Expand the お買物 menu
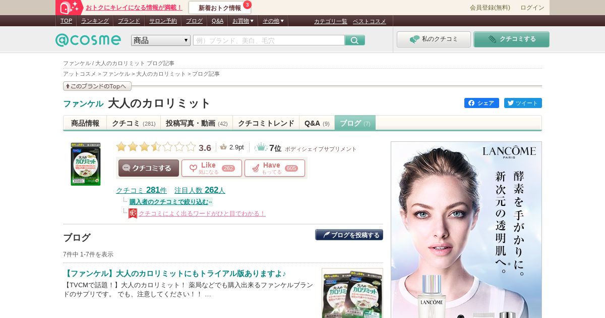The height and width of the screenshot is (318, 605). (243, 21)
